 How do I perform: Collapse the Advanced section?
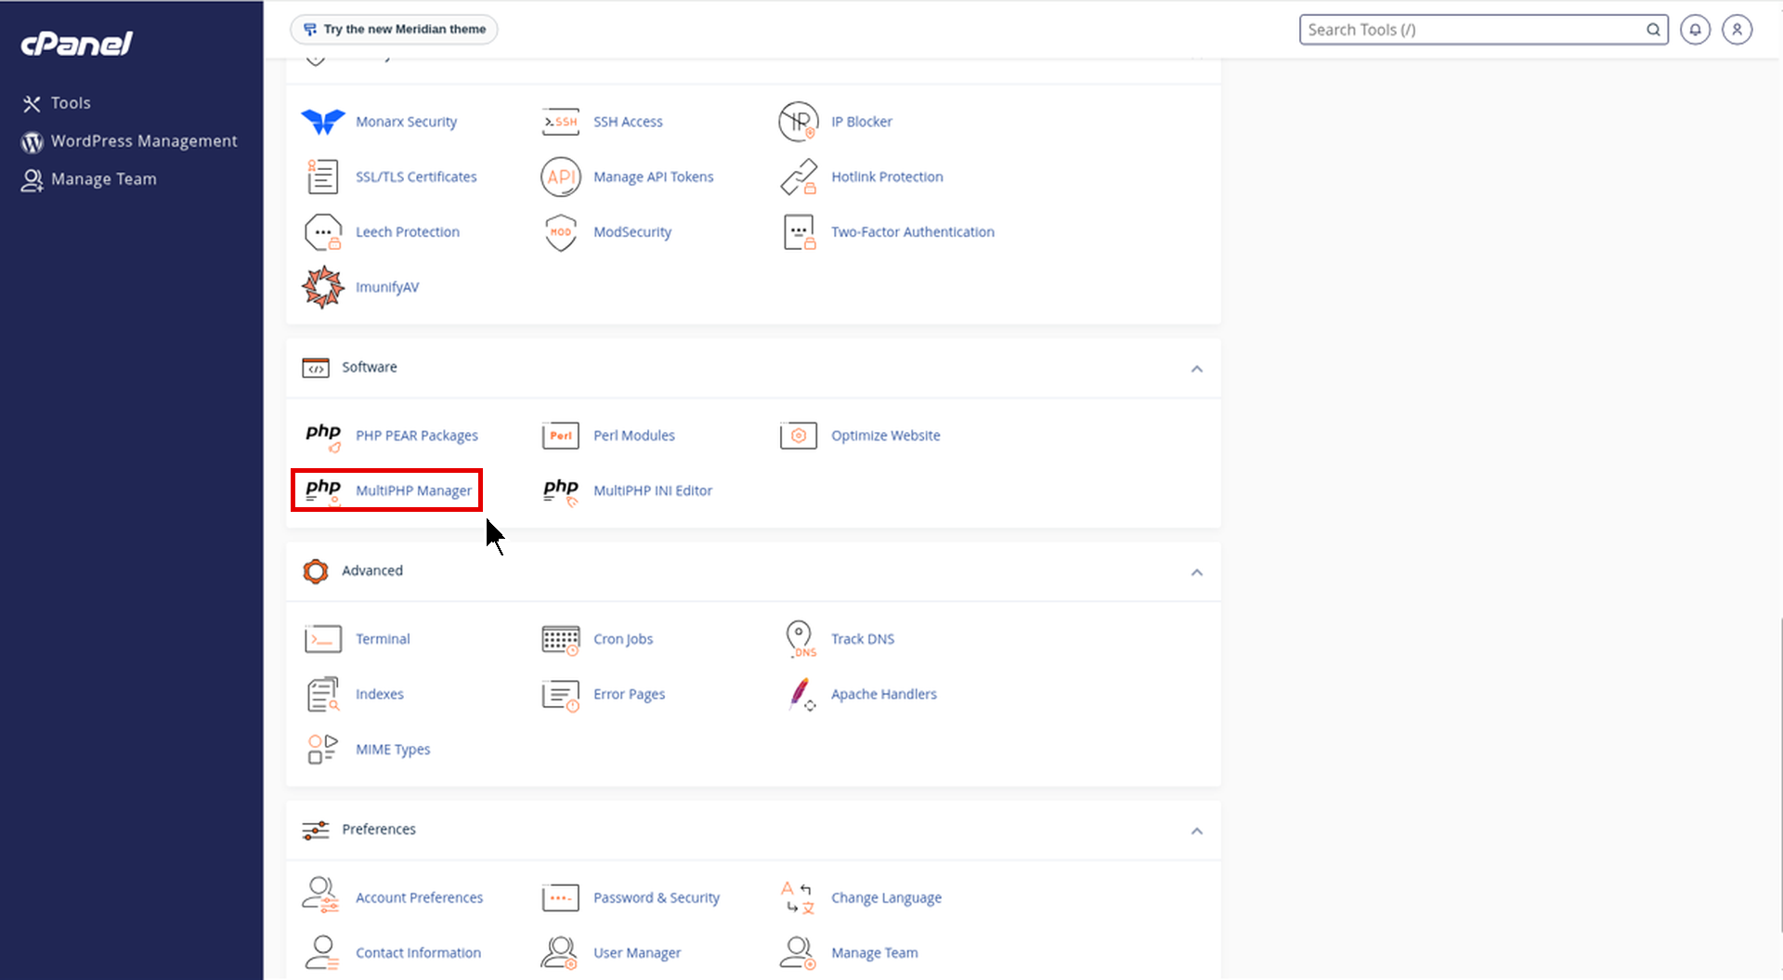1197,572
